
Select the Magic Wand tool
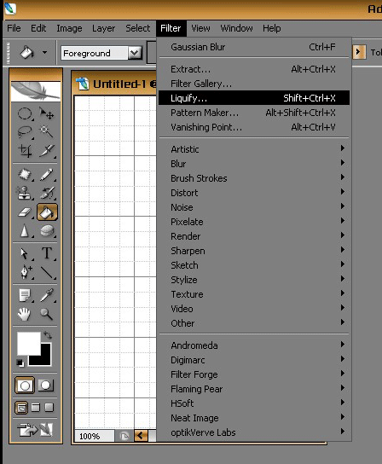click(47, 132)
